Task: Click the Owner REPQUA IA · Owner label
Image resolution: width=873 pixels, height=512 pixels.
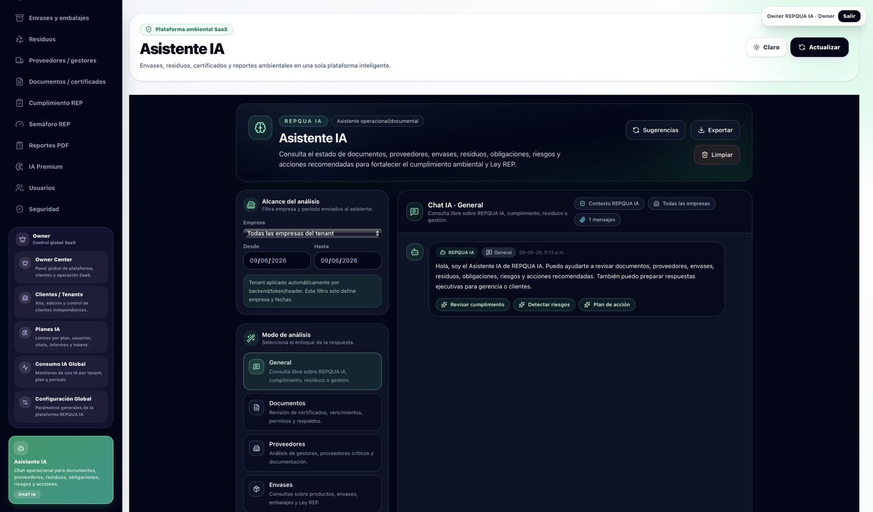Action: tap(801, 16)
